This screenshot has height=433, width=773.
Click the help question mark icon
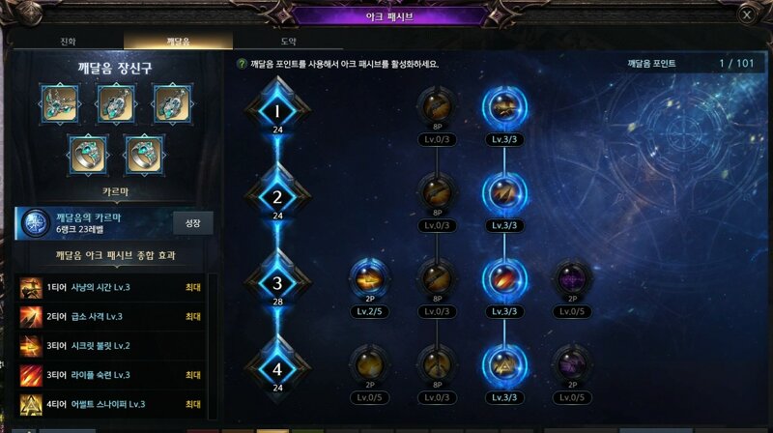click(x=242, y=64)
